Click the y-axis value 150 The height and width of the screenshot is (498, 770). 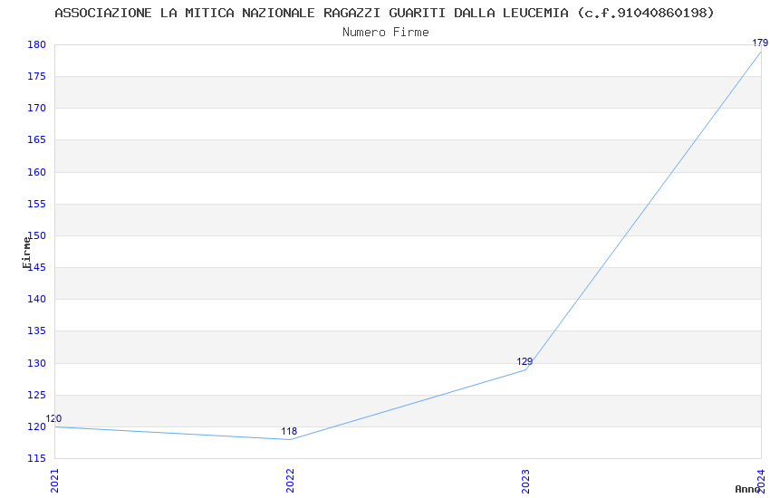[x=36, y=235]
